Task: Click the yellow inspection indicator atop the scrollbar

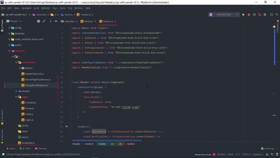Action: (274, 27)
